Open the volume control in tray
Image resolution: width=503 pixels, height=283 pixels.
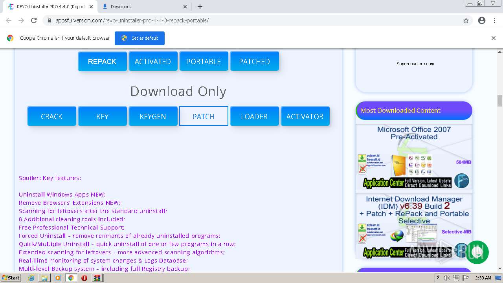[447, 278]
